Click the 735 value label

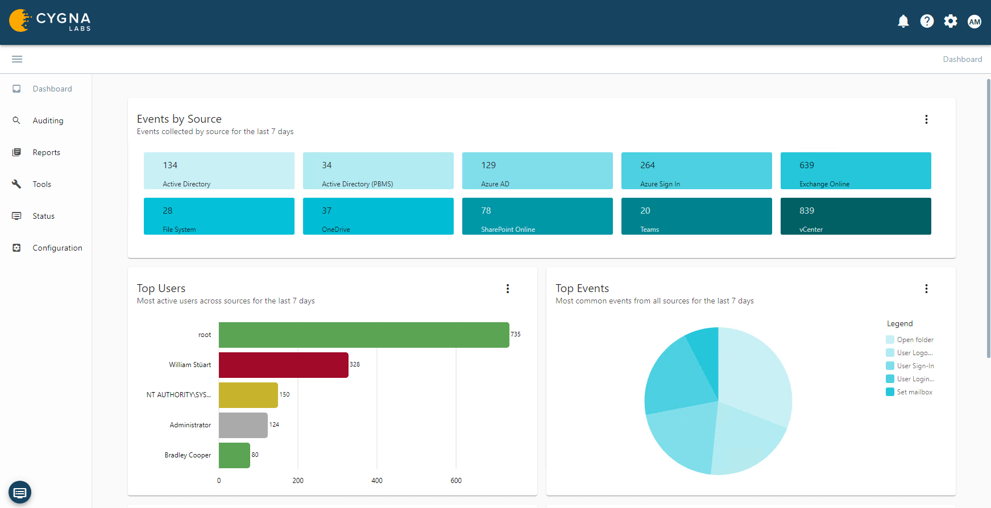[516, 335]
